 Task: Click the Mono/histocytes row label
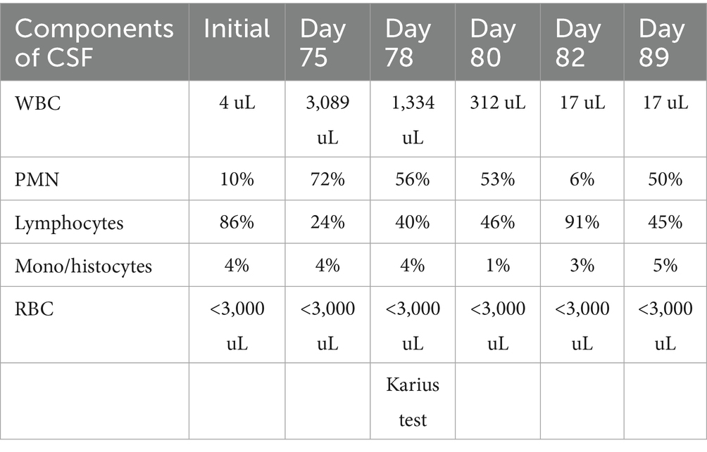tap(83, 266)
